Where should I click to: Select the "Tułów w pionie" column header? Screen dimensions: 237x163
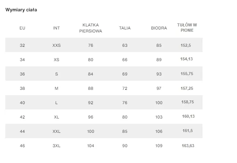[x=187, y=28]
